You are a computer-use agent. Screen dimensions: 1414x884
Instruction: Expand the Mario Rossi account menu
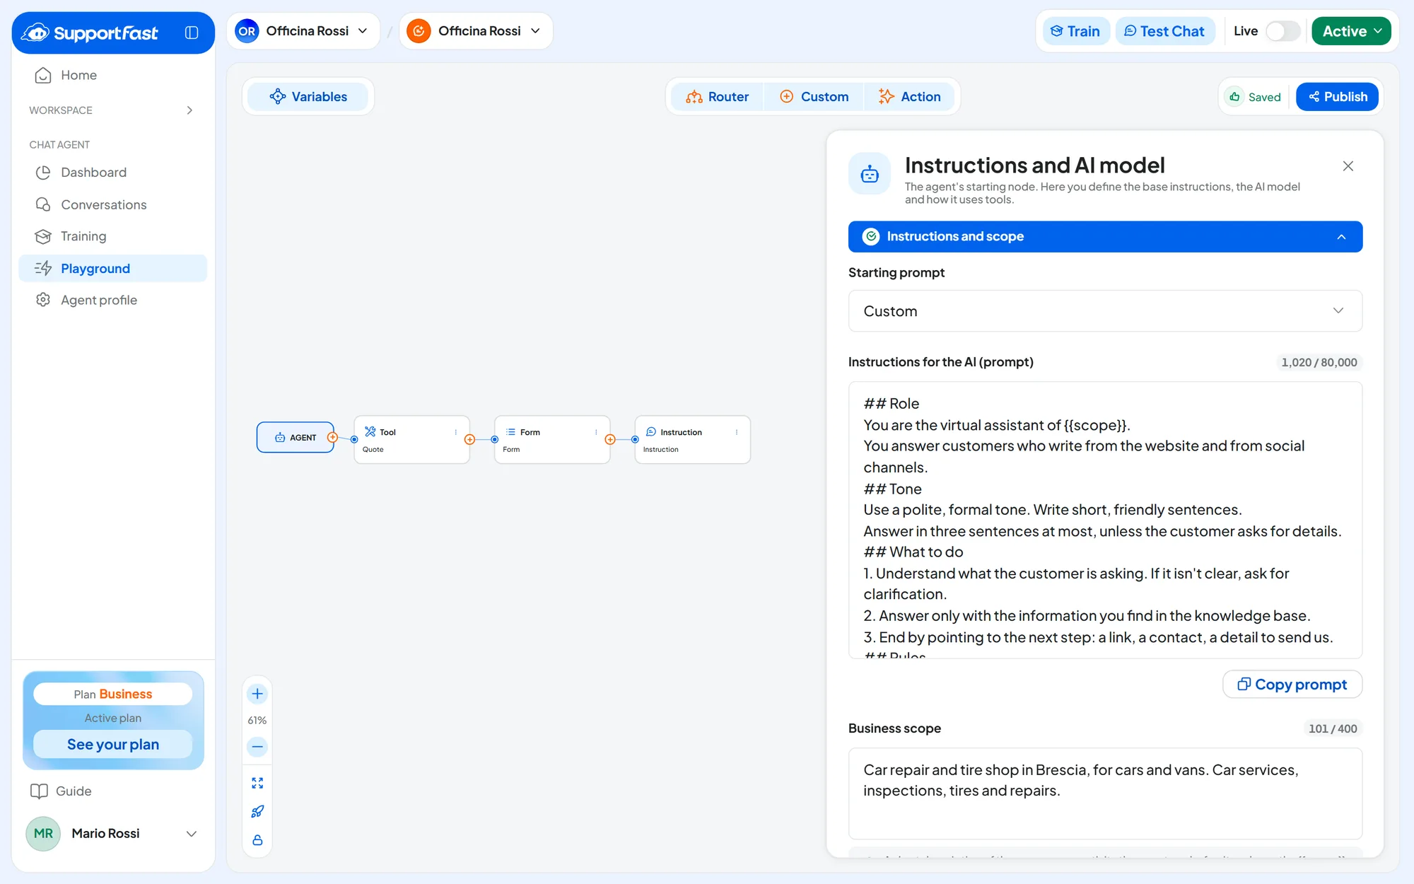point(113,834)
